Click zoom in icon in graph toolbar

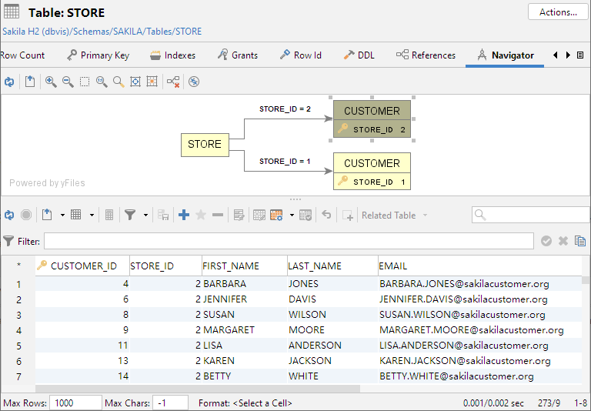pyautogui.click(x=51, y=82)
